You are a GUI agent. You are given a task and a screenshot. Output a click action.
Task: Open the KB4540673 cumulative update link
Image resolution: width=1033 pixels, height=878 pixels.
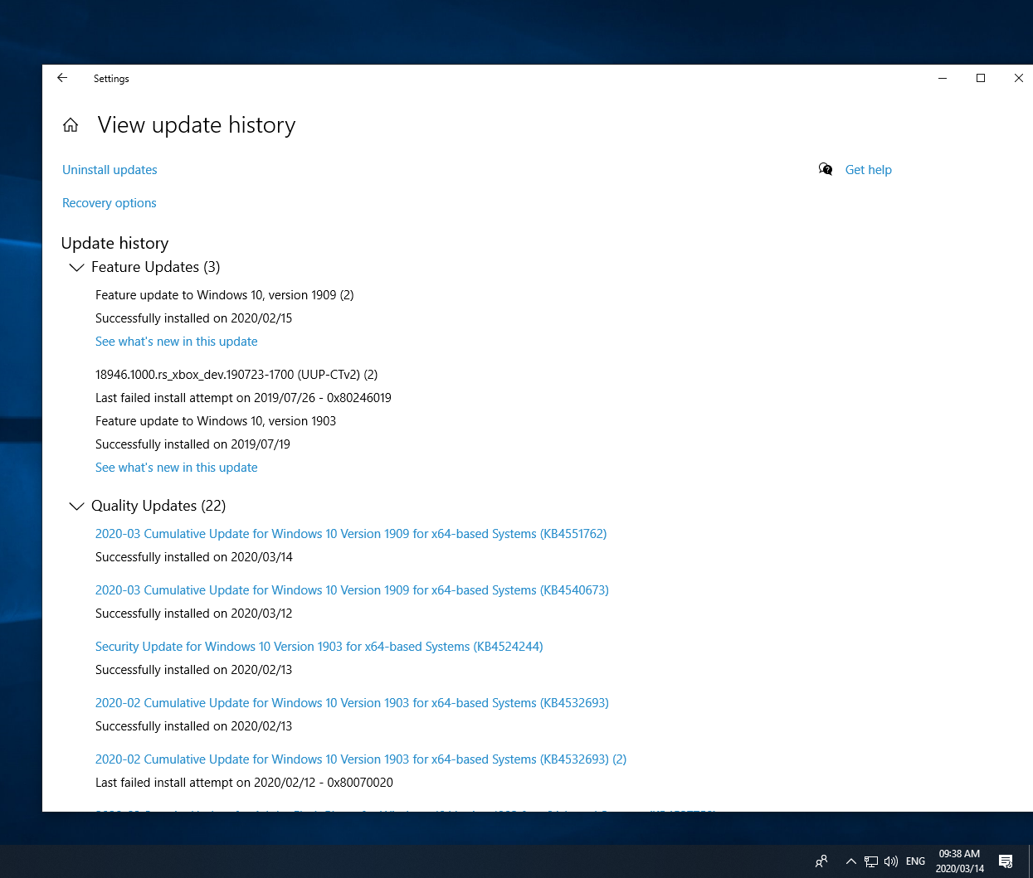pyautogui.click(x=352, y=590)
